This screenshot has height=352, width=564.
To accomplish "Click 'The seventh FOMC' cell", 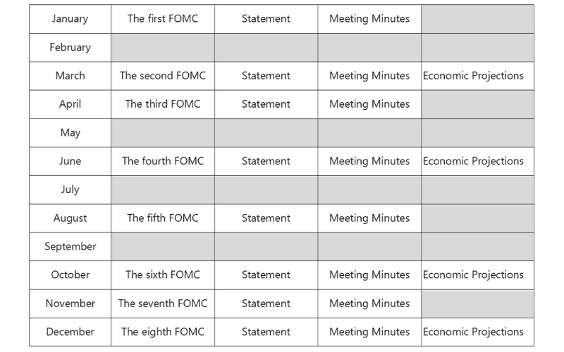I will click(x=163, y=303).
